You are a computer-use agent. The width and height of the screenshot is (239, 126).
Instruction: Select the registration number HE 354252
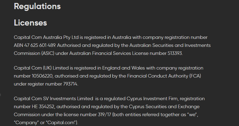pyautogui.click(x=43, y=107)
